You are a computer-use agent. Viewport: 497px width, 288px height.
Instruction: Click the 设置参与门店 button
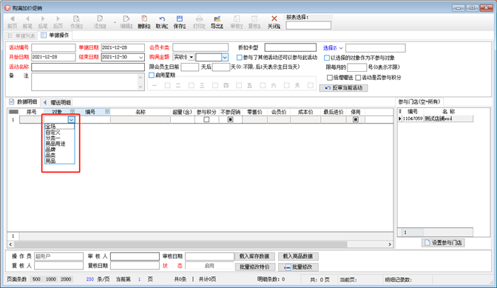coord(443,243)
